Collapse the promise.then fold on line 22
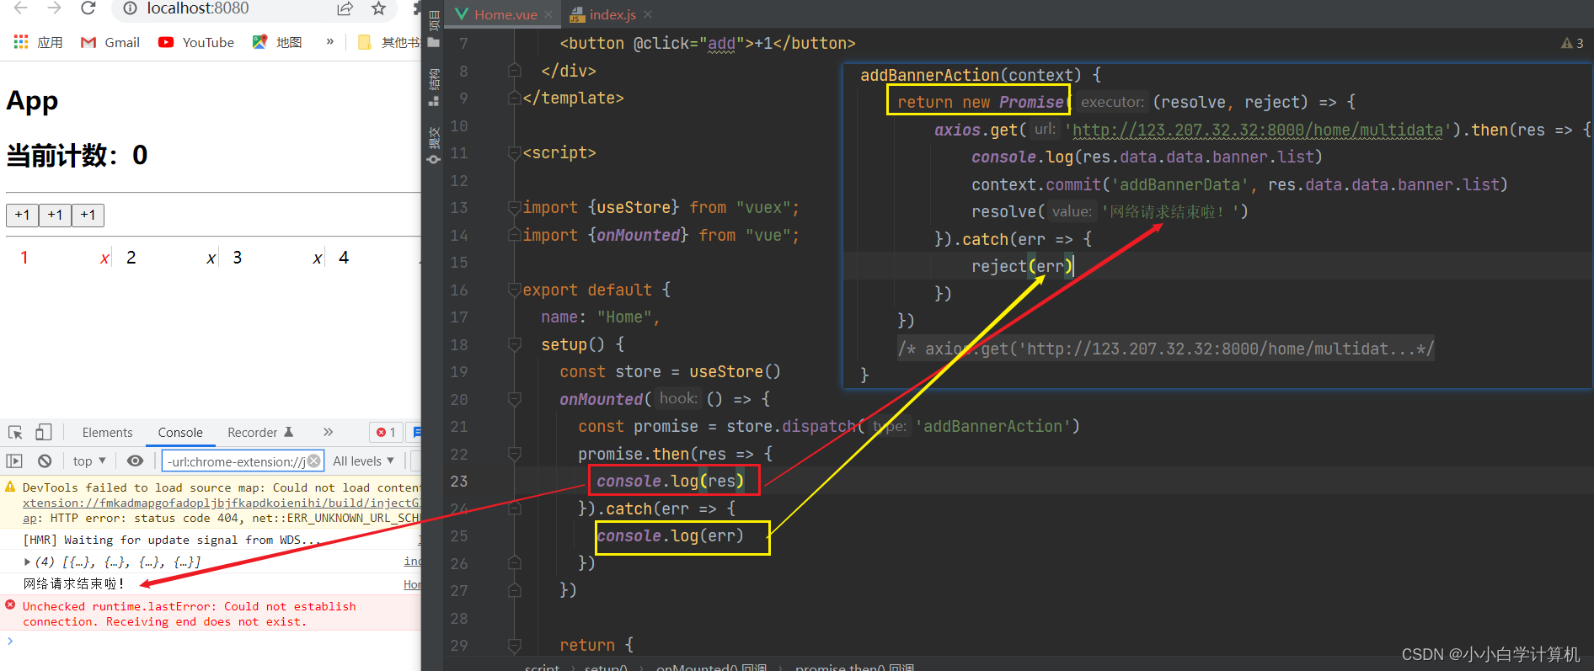This screenshot has width=1594, height=671. tap(514, 454)
